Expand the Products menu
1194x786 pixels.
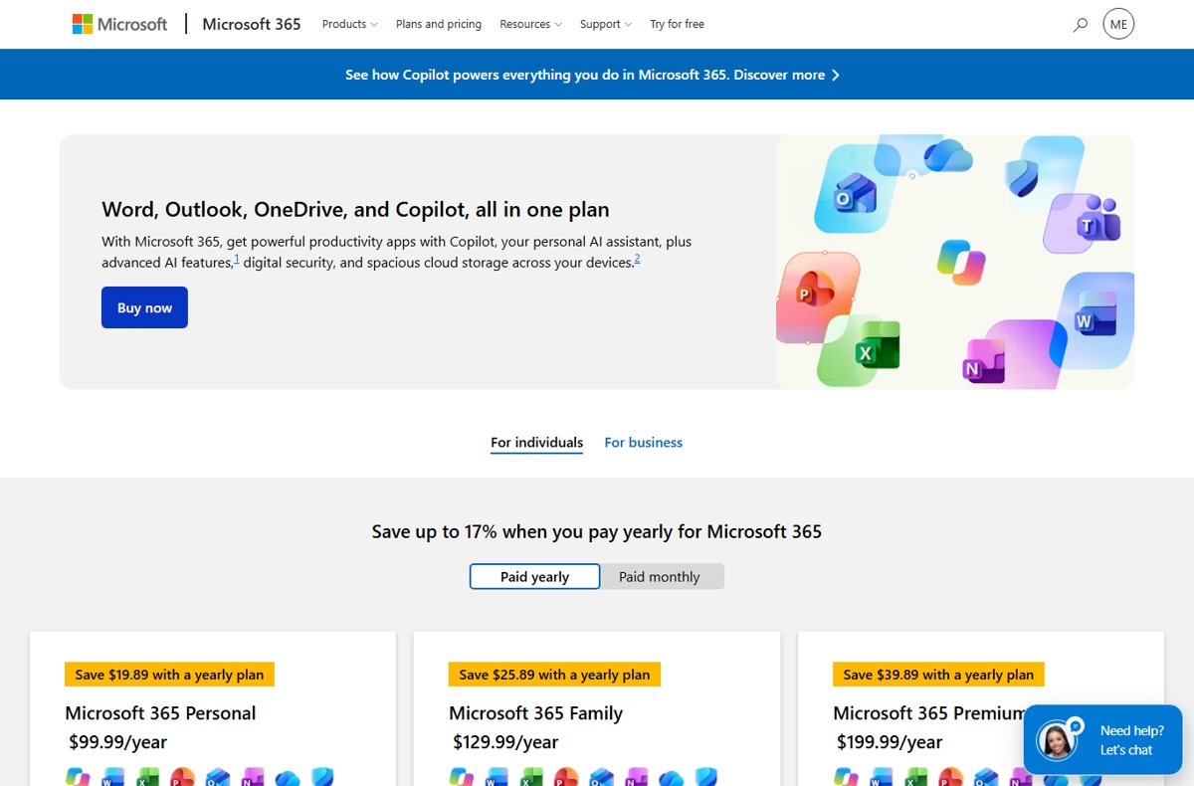(x=349, y=24)
